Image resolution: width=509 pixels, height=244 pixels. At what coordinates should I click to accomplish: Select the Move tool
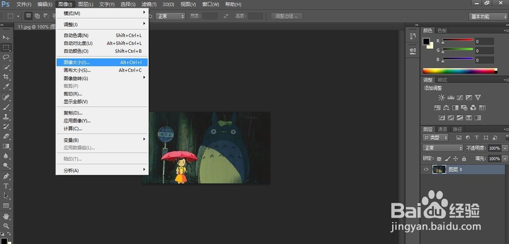[6, 38]
